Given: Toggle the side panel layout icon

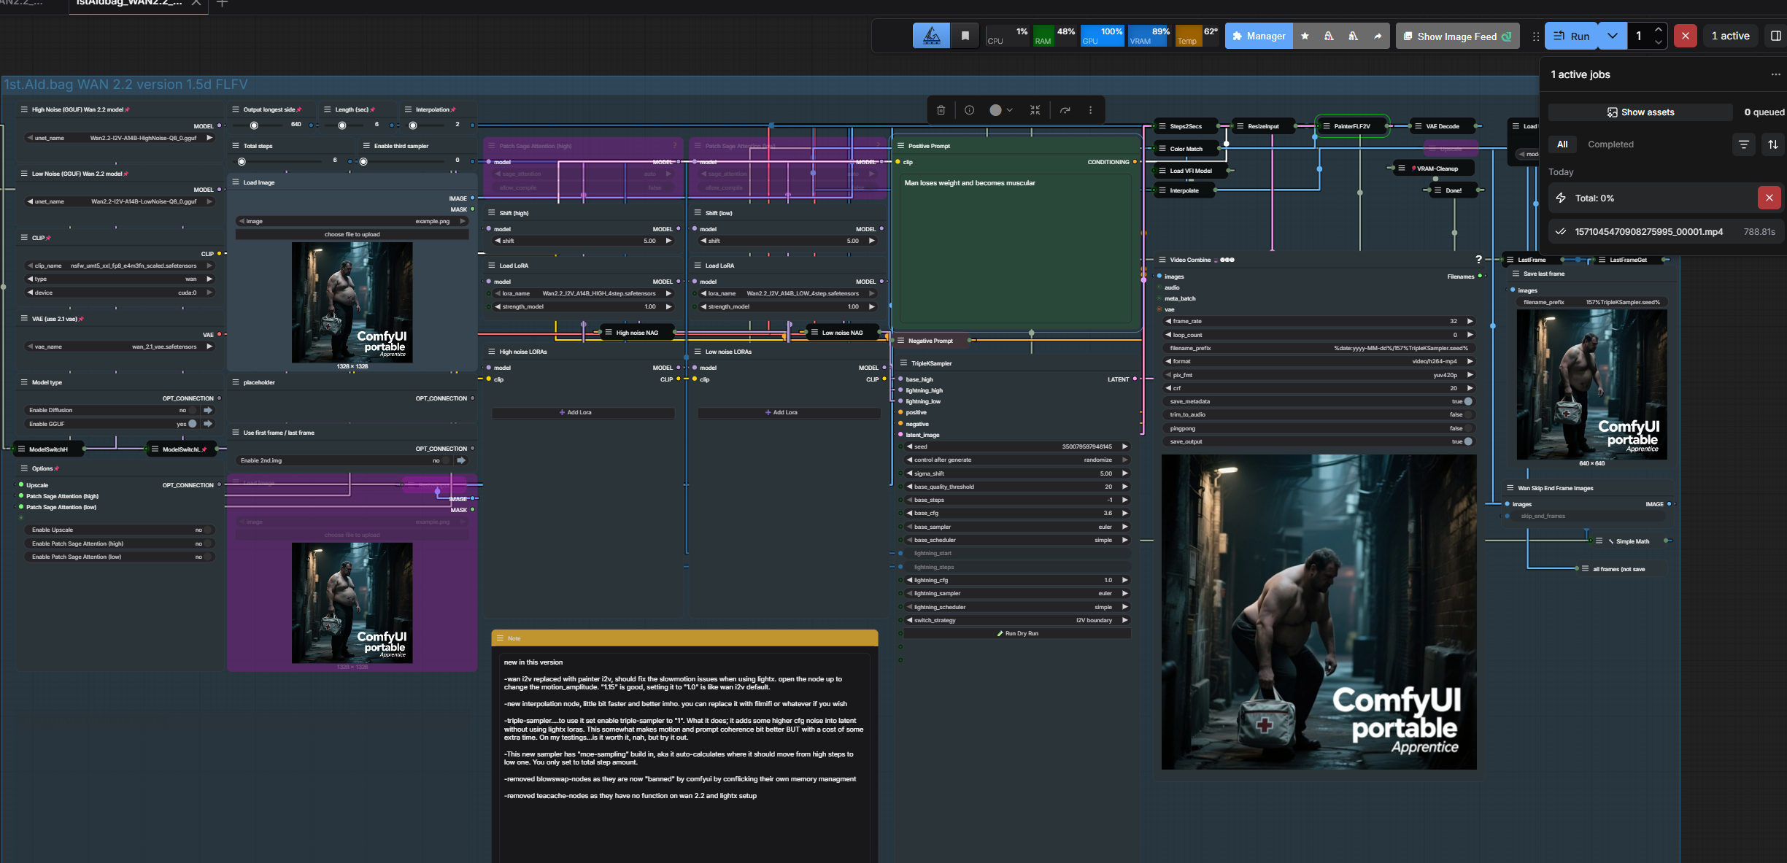Looking at the screenshot, I should point(1775,36).
